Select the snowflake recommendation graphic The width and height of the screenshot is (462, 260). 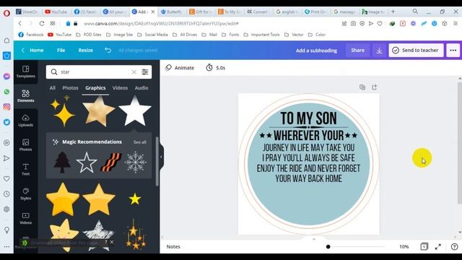coord(135,162)
